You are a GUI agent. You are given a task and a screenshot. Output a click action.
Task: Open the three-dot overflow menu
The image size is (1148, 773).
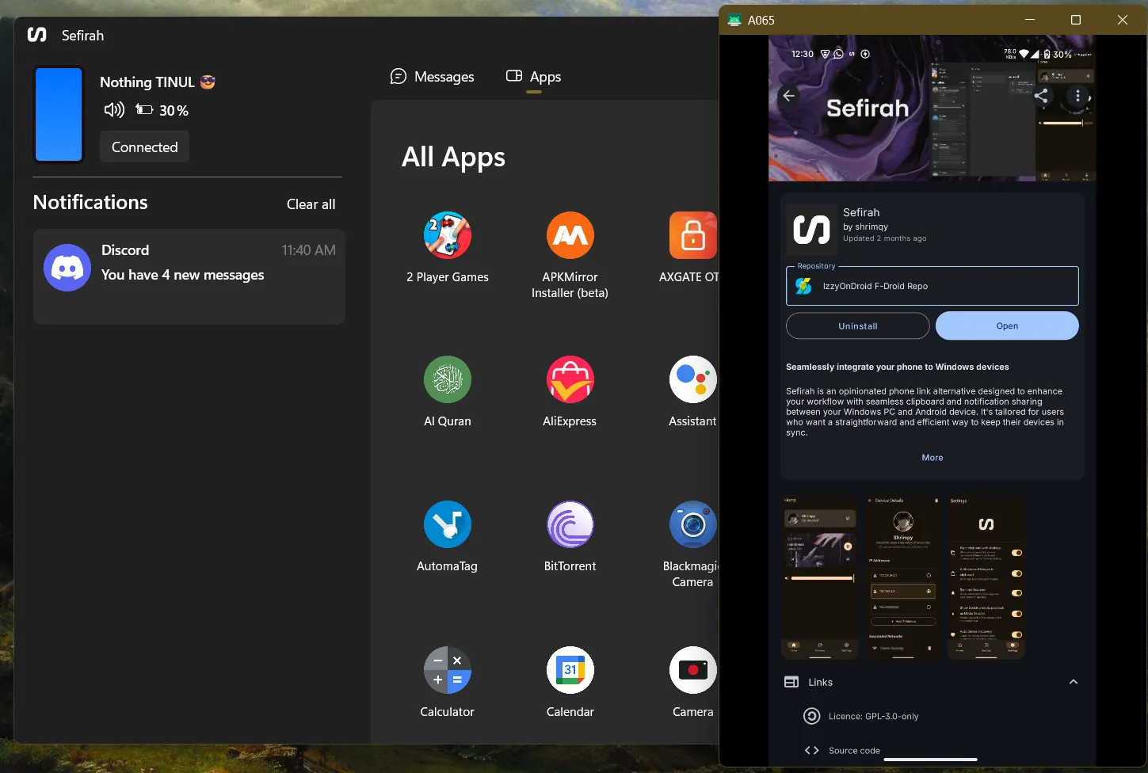[x=1077, y=96]
